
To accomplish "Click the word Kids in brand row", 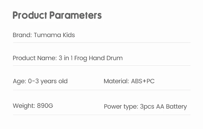I will [69, 35].
